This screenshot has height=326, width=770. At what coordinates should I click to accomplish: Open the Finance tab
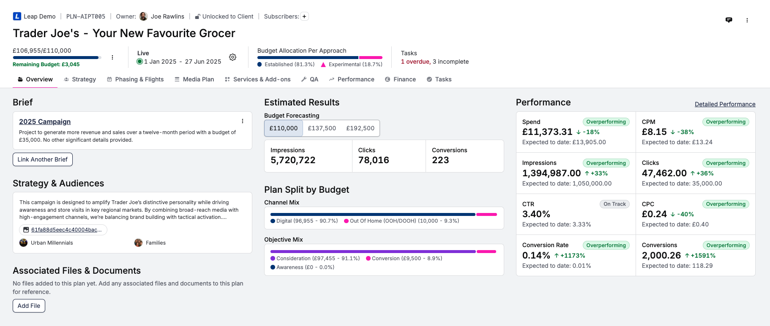click(x=400, y=79)
